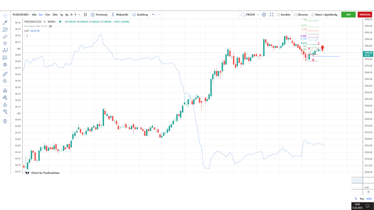Select the brush drawing tool
Screen dimensions: 374x210
click(5, 37)
